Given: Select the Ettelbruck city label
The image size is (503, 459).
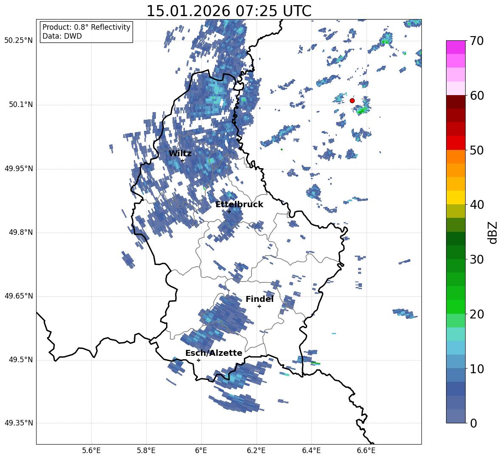Looking at the screenshot, I should 239,205.
